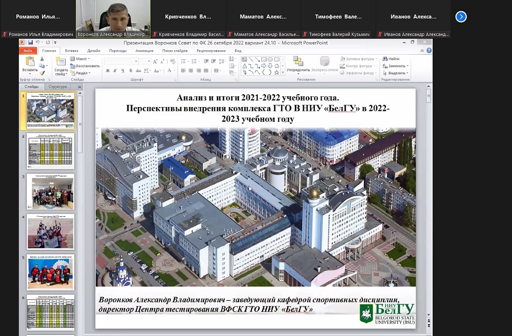The width and height of the screenshot is (512, 336).
Task: Toggle underline (Ч) formatting
Action: coord(123,71)
